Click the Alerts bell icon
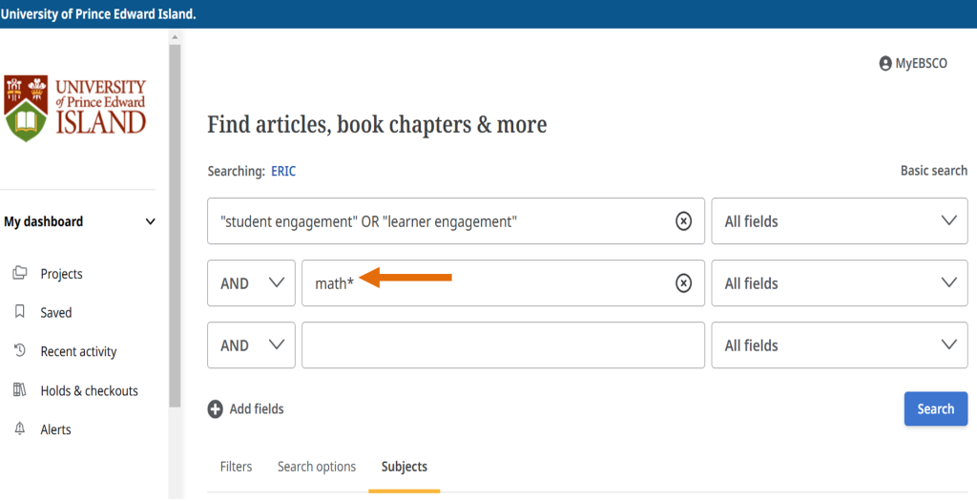Viewport: 977px width, 501px height. (19, 429)
